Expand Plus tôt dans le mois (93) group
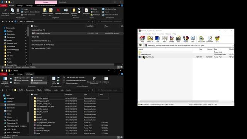The height and width of the screenshot is (139, 247). point(31,45)
